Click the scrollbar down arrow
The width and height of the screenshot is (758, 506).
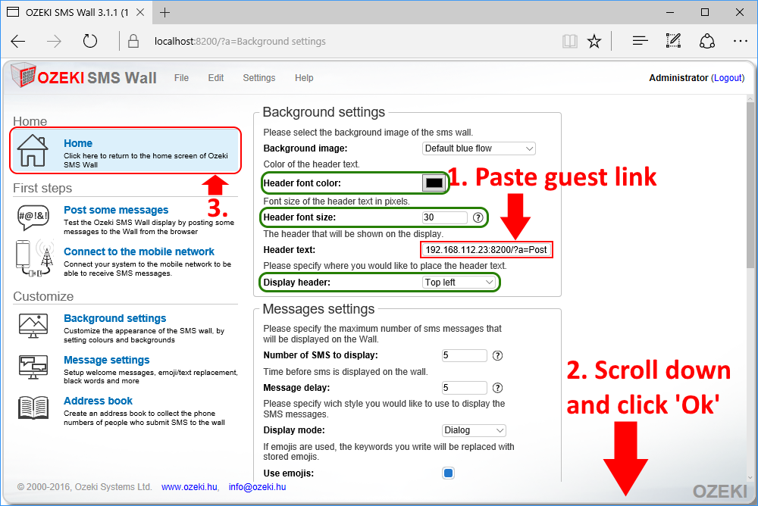click(x=750, y=477)
